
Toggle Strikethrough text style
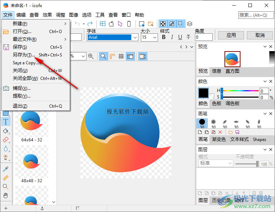pyautogui.click(x=188, y=37)
